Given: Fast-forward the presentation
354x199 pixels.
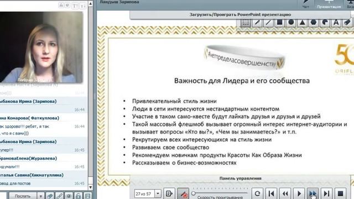Looking at the screenshot, I should pyautogui.click(x=313, y=193).
